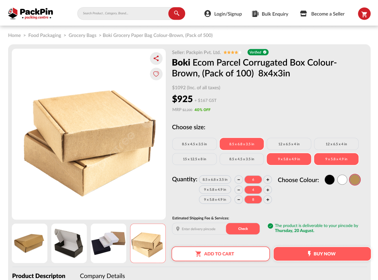Decrease quantity showing 4

[x=239, y=190]
